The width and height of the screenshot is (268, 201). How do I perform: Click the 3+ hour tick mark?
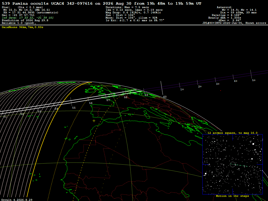215,80
